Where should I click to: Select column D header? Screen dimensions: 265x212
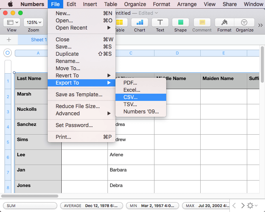(x=177, y=53)
